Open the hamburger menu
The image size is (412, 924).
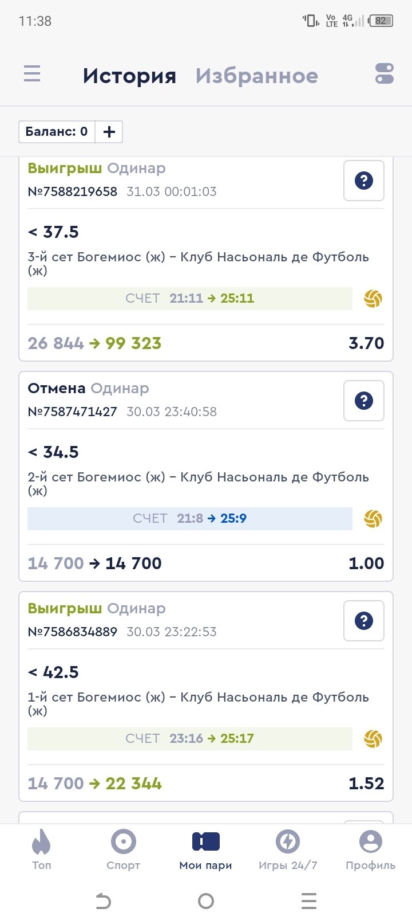coord(32,75)
